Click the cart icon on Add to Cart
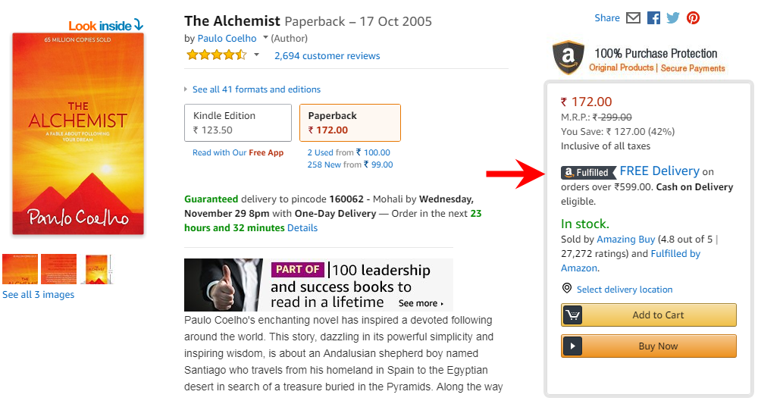The image size is (758, 404). click(x=573, y=315)
